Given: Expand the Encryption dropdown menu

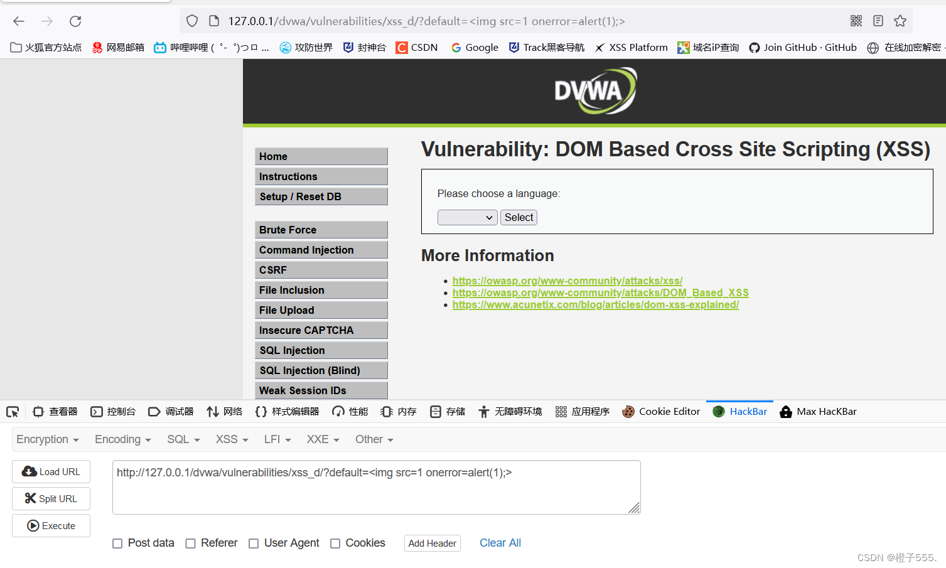Looking at the screenshot, I should coord(48,439).
